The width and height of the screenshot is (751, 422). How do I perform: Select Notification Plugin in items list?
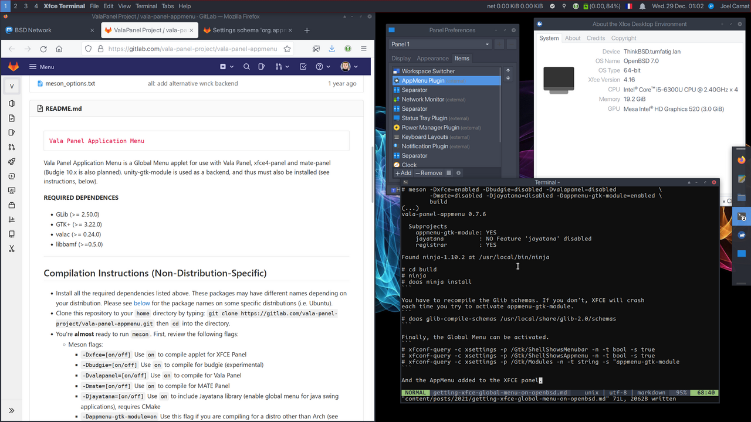[x=446, y=146]
